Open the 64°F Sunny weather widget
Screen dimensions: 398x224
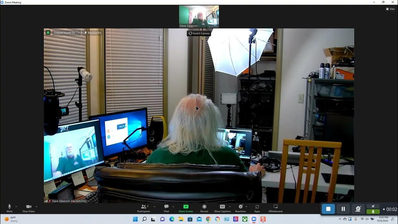(x=11, y=219)
